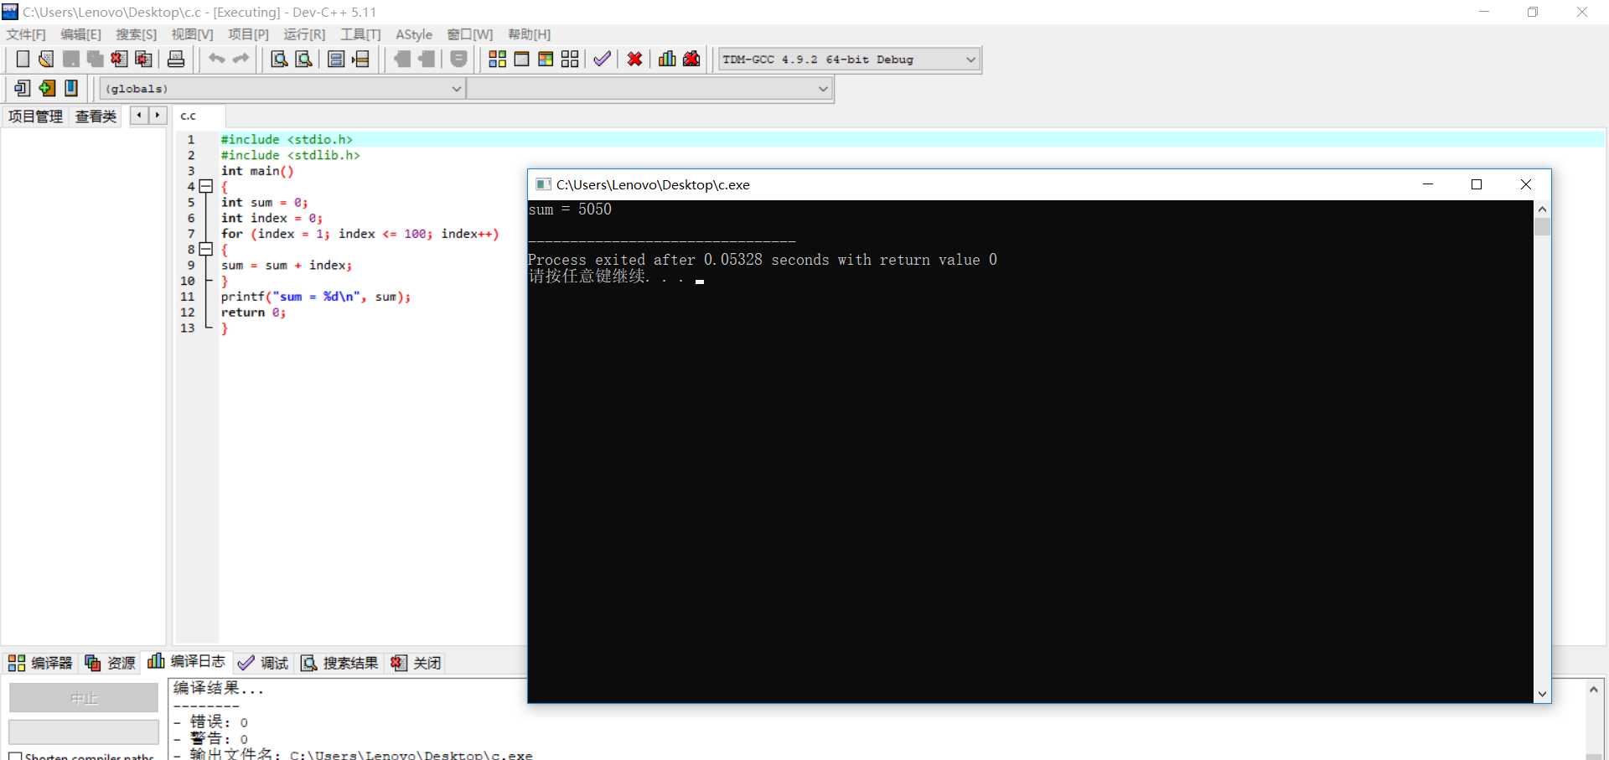The width and height of the screenshot is (1609, 760).
Task: Collapse the code fold at line 4
Action: [x=206, y=186]
